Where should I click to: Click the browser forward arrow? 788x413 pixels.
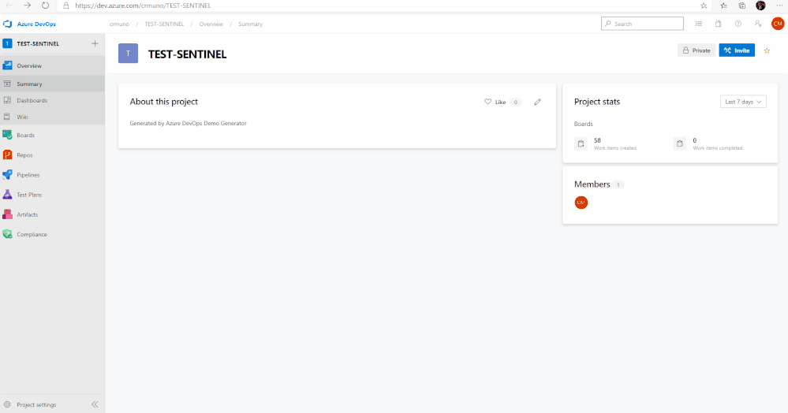pos(27,6)
